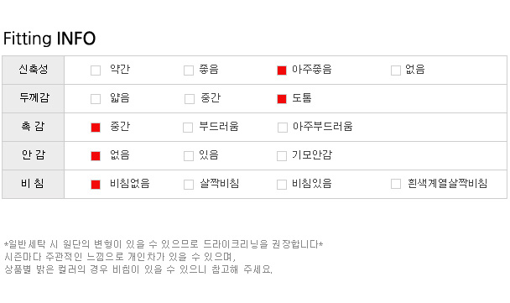Tick the 좋음 checkbox for 신축성

pos(189,71)
